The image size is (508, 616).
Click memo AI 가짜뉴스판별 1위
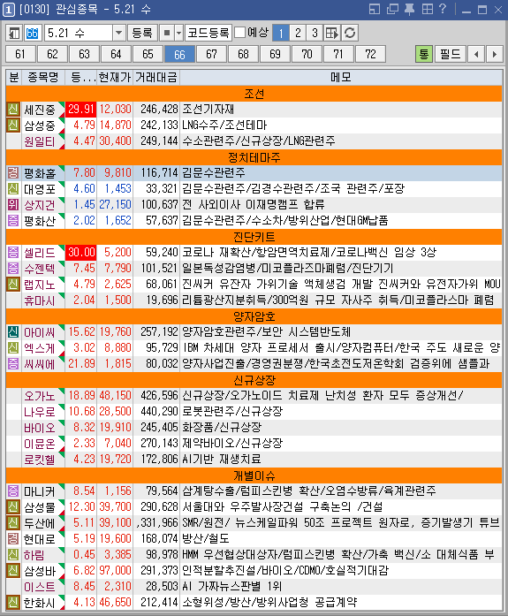coord(232,587)
